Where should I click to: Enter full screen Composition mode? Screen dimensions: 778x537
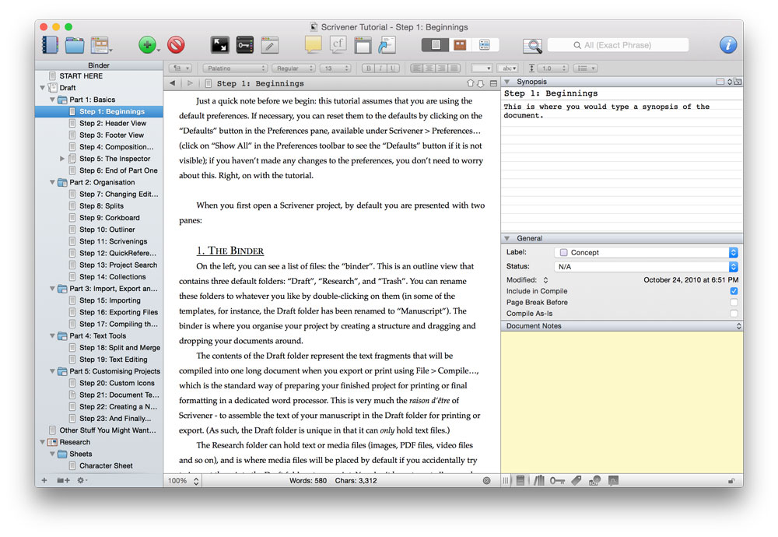[x=220, y=45]
